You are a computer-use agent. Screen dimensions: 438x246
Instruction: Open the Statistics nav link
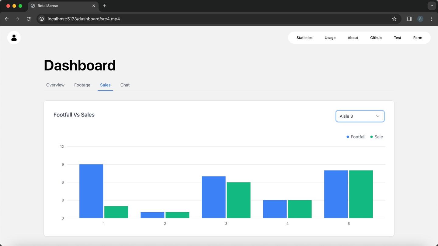pyautogui.click(x=304, y=38)
